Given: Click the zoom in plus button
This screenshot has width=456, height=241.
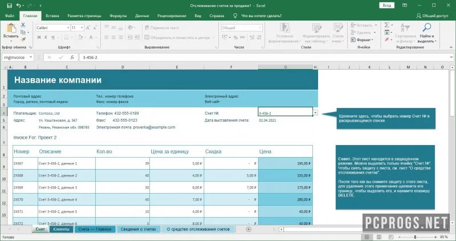Looking at the screenshot, I should pos(435,237).
